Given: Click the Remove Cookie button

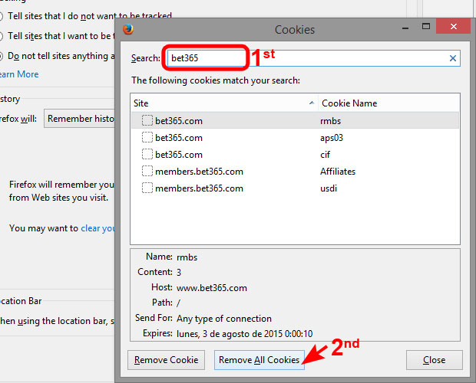Looking at the screenshot, I should tap(166, 360).
